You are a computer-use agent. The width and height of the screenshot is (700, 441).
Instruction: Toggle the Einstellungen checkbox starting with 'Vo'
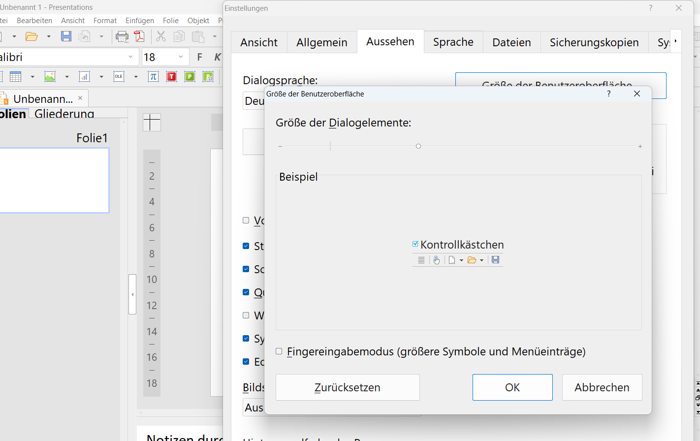coord(246,220)
